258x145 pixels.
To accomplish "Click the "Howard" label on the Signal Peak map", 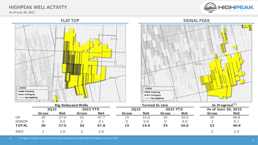I will pyautogui.click(x=199, y=64).
